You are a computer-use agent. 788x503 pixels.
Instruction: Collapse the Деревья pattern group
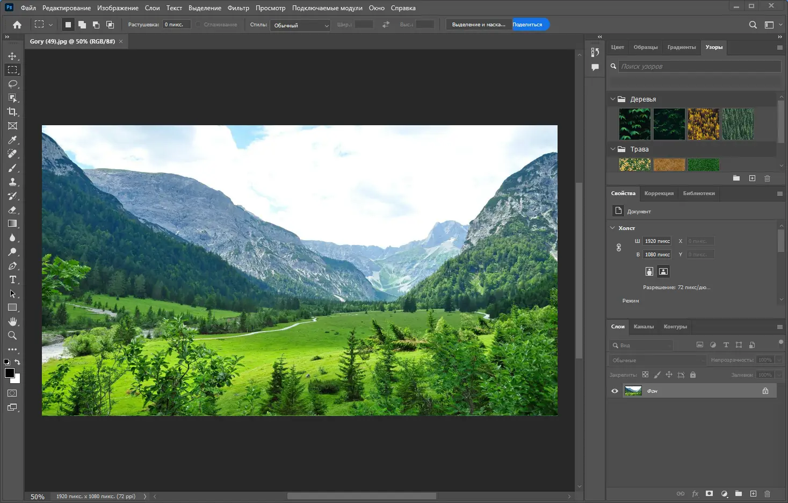[x=613, y=99]
